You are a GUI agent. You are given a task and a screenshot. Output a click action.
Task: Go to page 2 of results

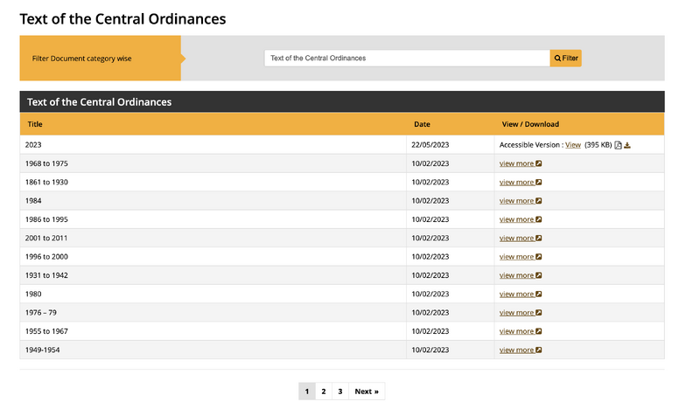324,392
